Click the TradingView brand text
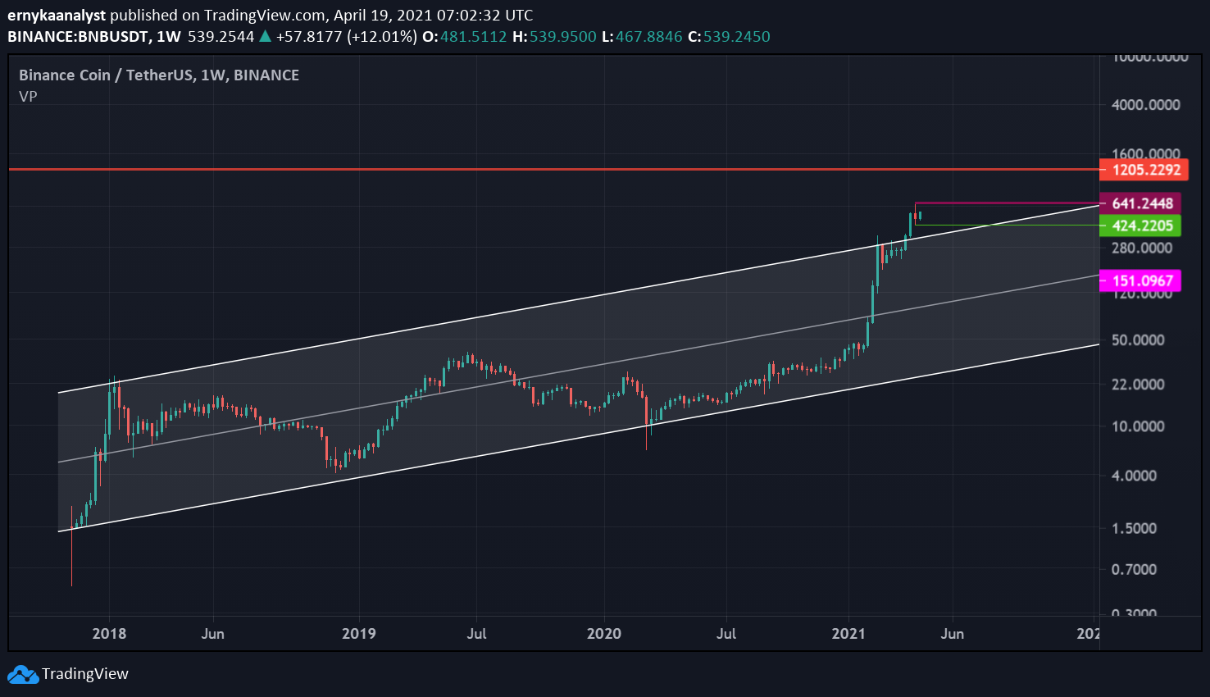This screenshot has height=697, width=1210. 85,674
